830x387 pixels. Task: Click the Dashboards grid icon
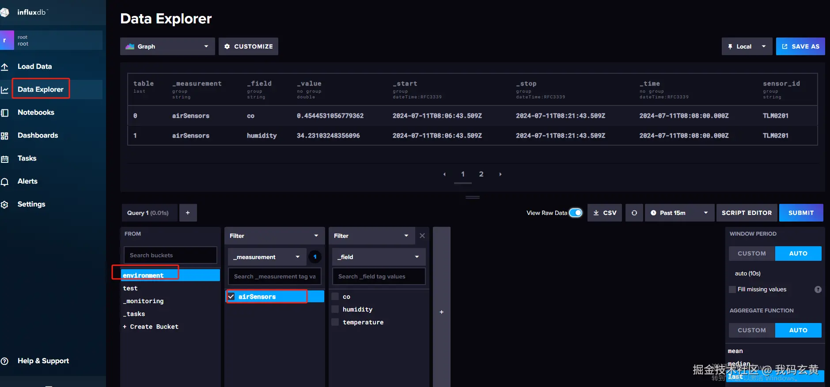(4, 135)
